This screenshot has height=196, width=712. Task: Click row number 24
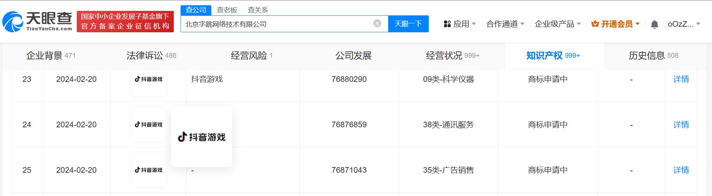[27, 125]
